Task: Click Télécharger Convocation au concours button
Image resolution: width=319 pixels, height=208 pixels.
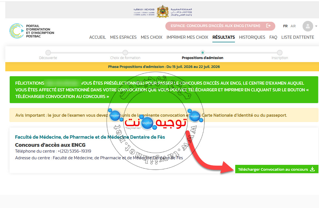Action: (x=277, y=169)
